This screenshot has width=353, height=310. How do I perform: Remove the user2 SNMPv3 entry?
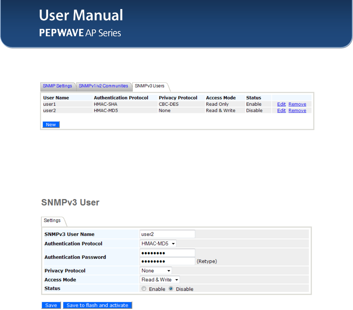point(297,110)
